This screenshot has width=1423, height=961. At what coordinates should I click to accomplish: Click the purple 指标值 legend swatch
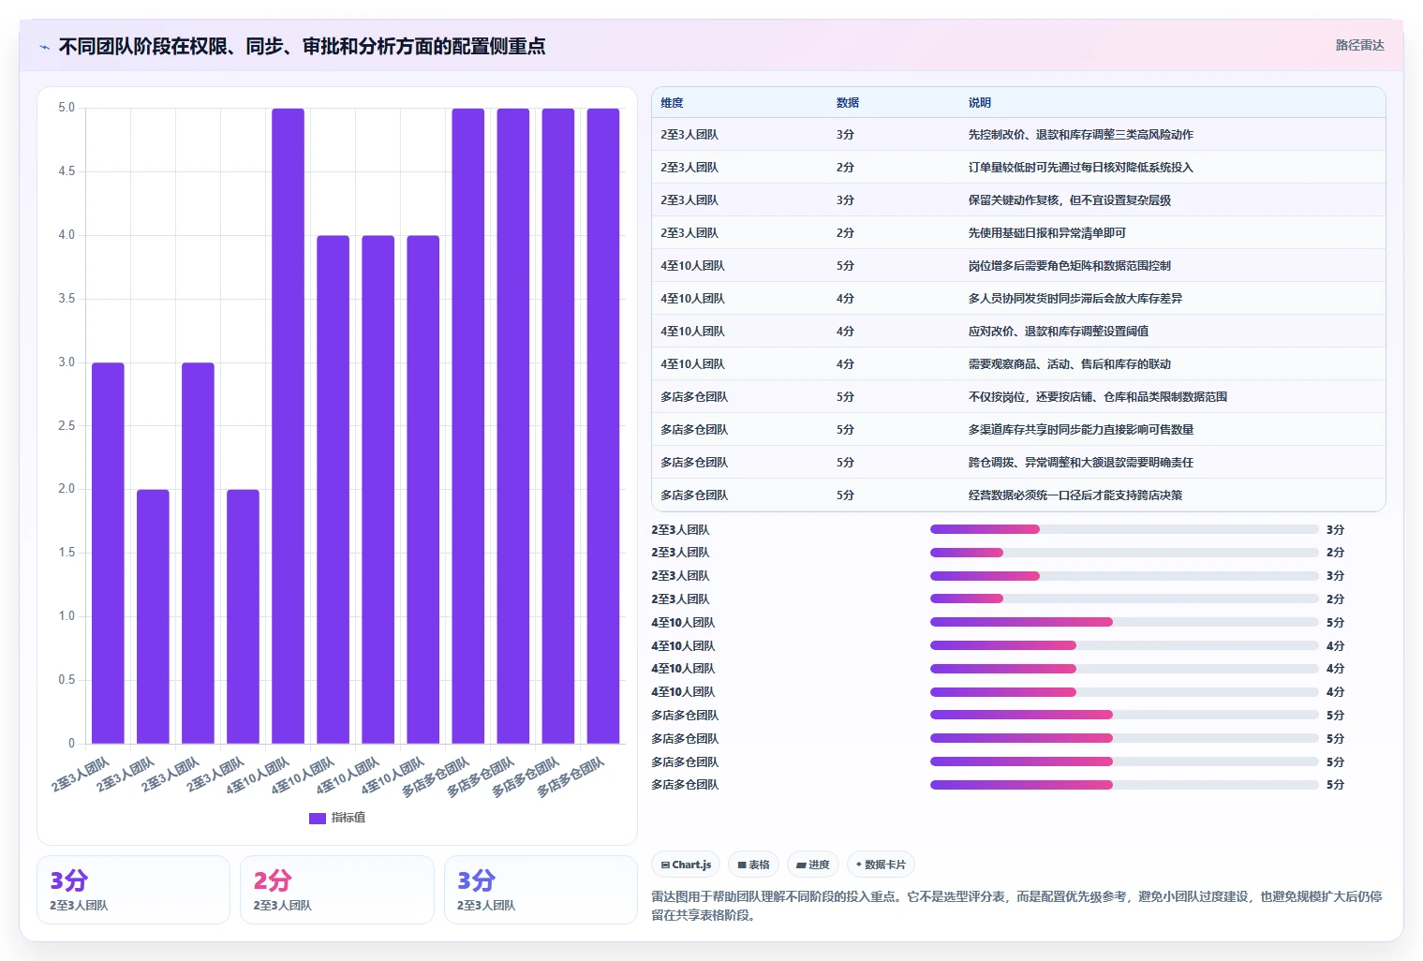coord(318,818)
